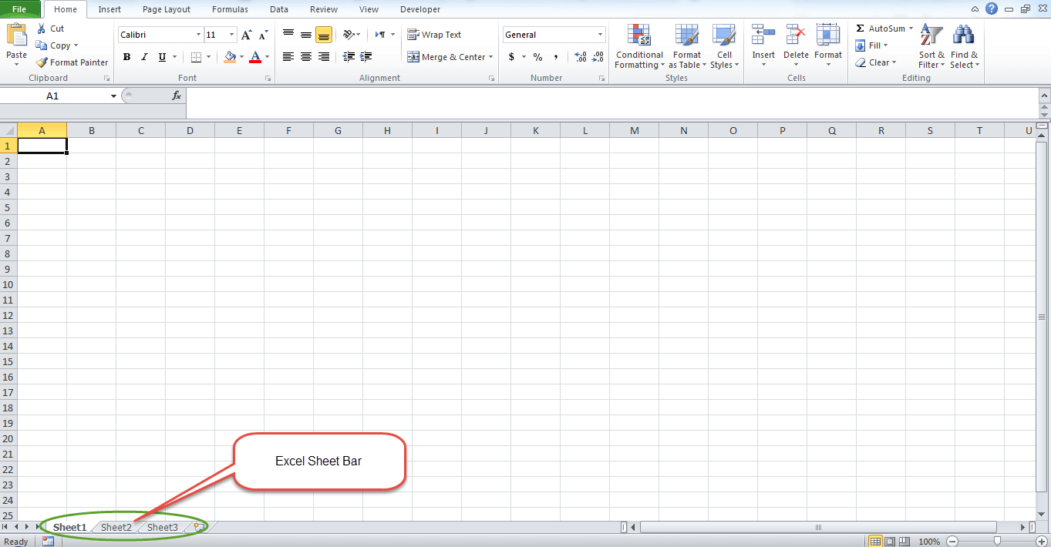1051x547 pixels.
Task: Open the Clipboard dialog launcher
Action: coord(107,79)
